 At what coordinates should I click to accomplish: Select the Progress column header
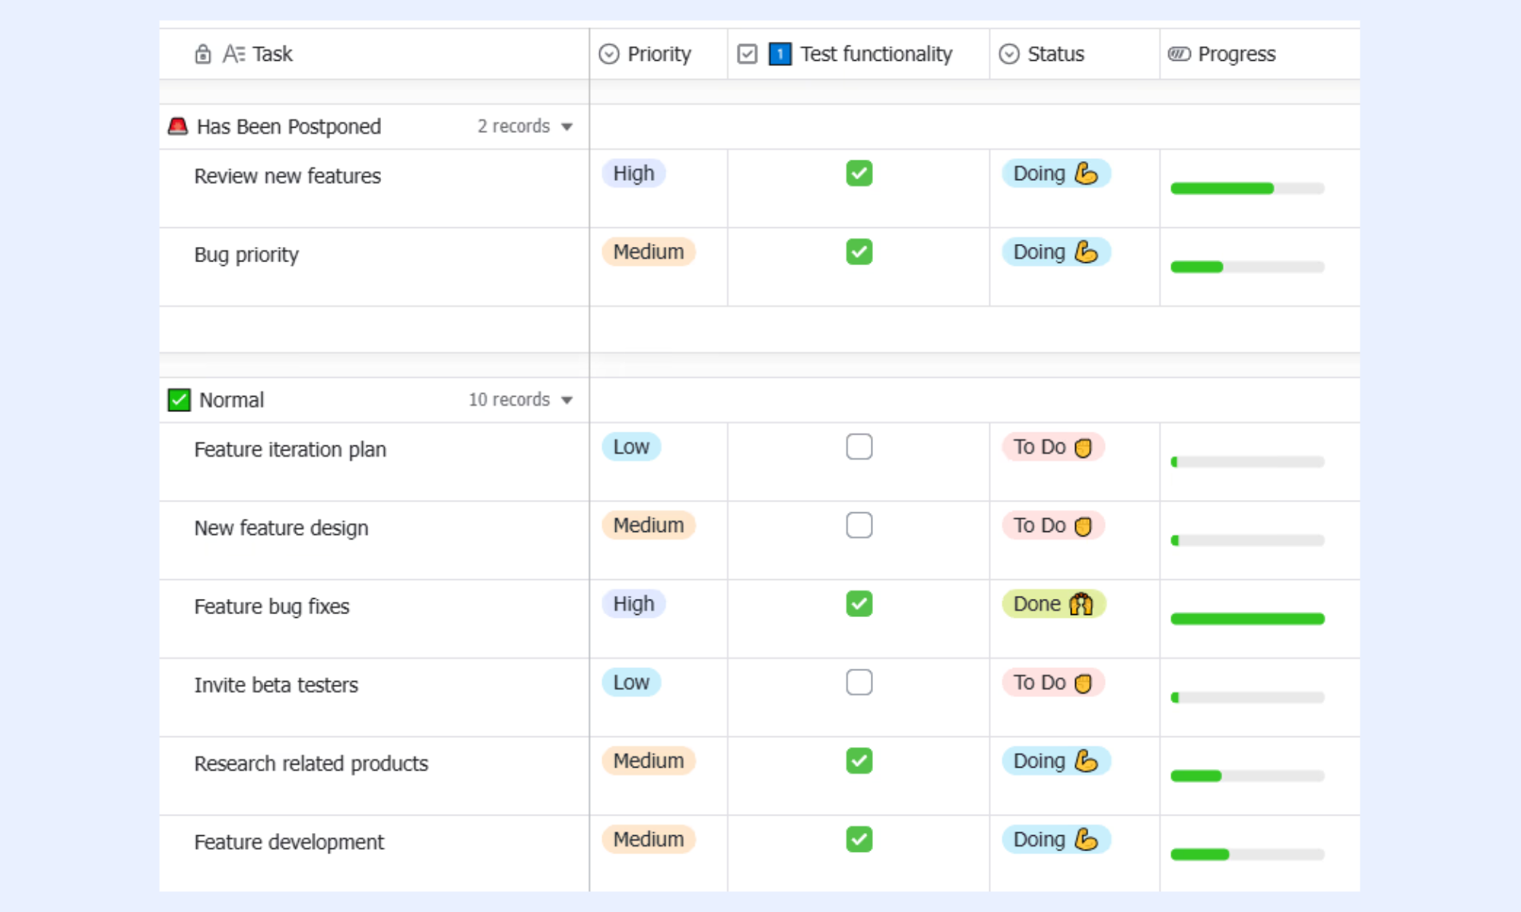[1259, 54]
